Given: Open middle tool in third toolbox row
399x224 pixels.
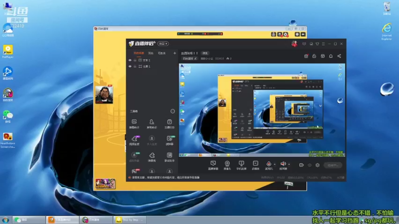Looking at the screenshot, I should tap(152, 157).
